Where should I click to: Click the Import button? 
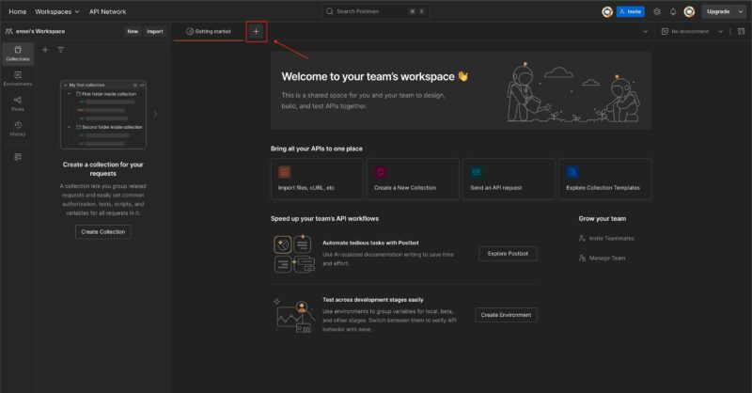[x=155, y=31]
